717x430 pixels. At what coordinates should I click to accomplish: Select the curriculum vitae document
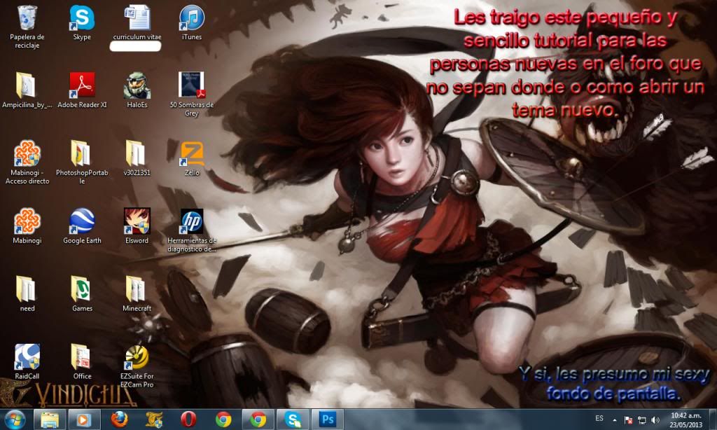(137, 18)
